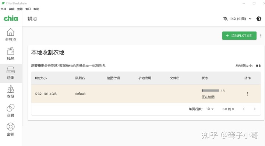
Task: Expand the rows-per-page 10 selector
Action: pos(210,109)
